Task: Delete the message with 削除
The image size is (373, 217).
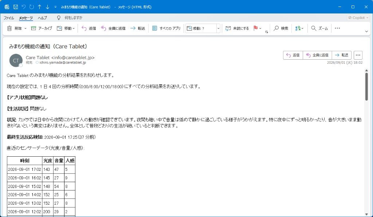Action: [15, 28]
